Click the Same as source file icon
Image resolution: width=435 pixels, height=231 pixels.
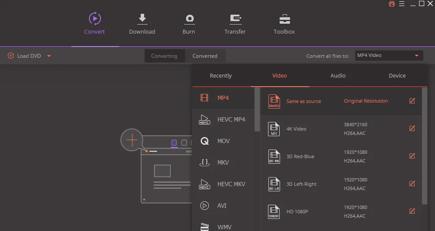point(274,101)
